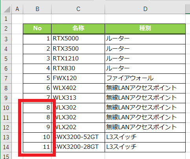Click the ファイアウォール cell
The height and width of the screenshot is (159, 190).
point(145,79)
